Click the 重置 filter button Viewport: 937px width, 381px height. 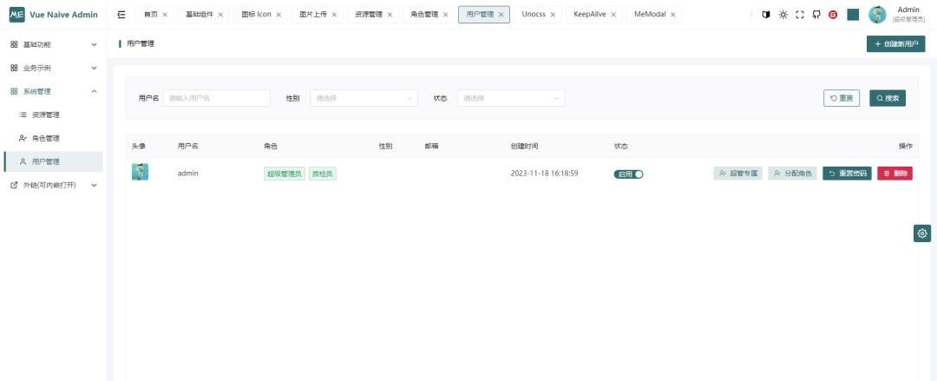(x=842, y=98)
